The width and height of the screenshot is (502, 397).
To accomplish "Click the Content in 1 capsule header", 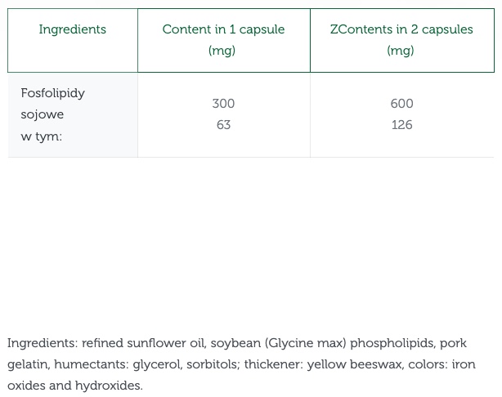I will tap(223, 29).
